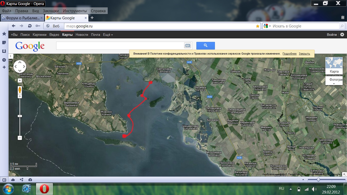Show the left Google Maps panel arrow
This screenshot has height=195, width=347.
(11, 56)
